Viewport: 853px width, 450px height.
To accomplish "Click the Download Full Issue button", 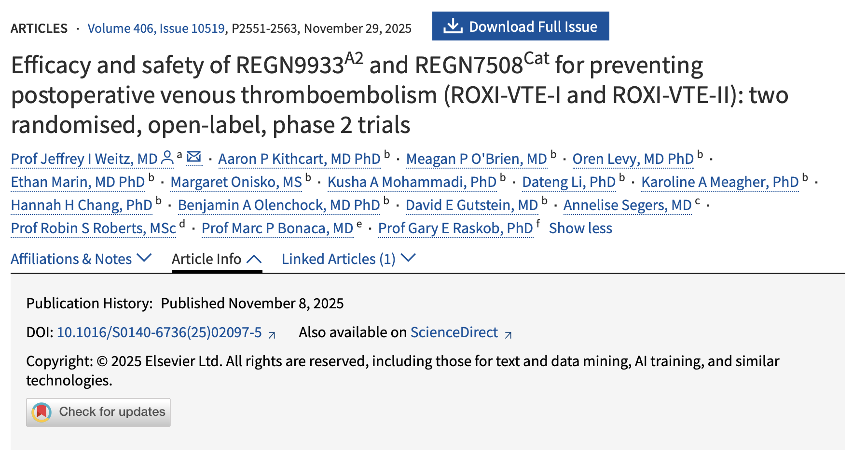I will point(521,26).
